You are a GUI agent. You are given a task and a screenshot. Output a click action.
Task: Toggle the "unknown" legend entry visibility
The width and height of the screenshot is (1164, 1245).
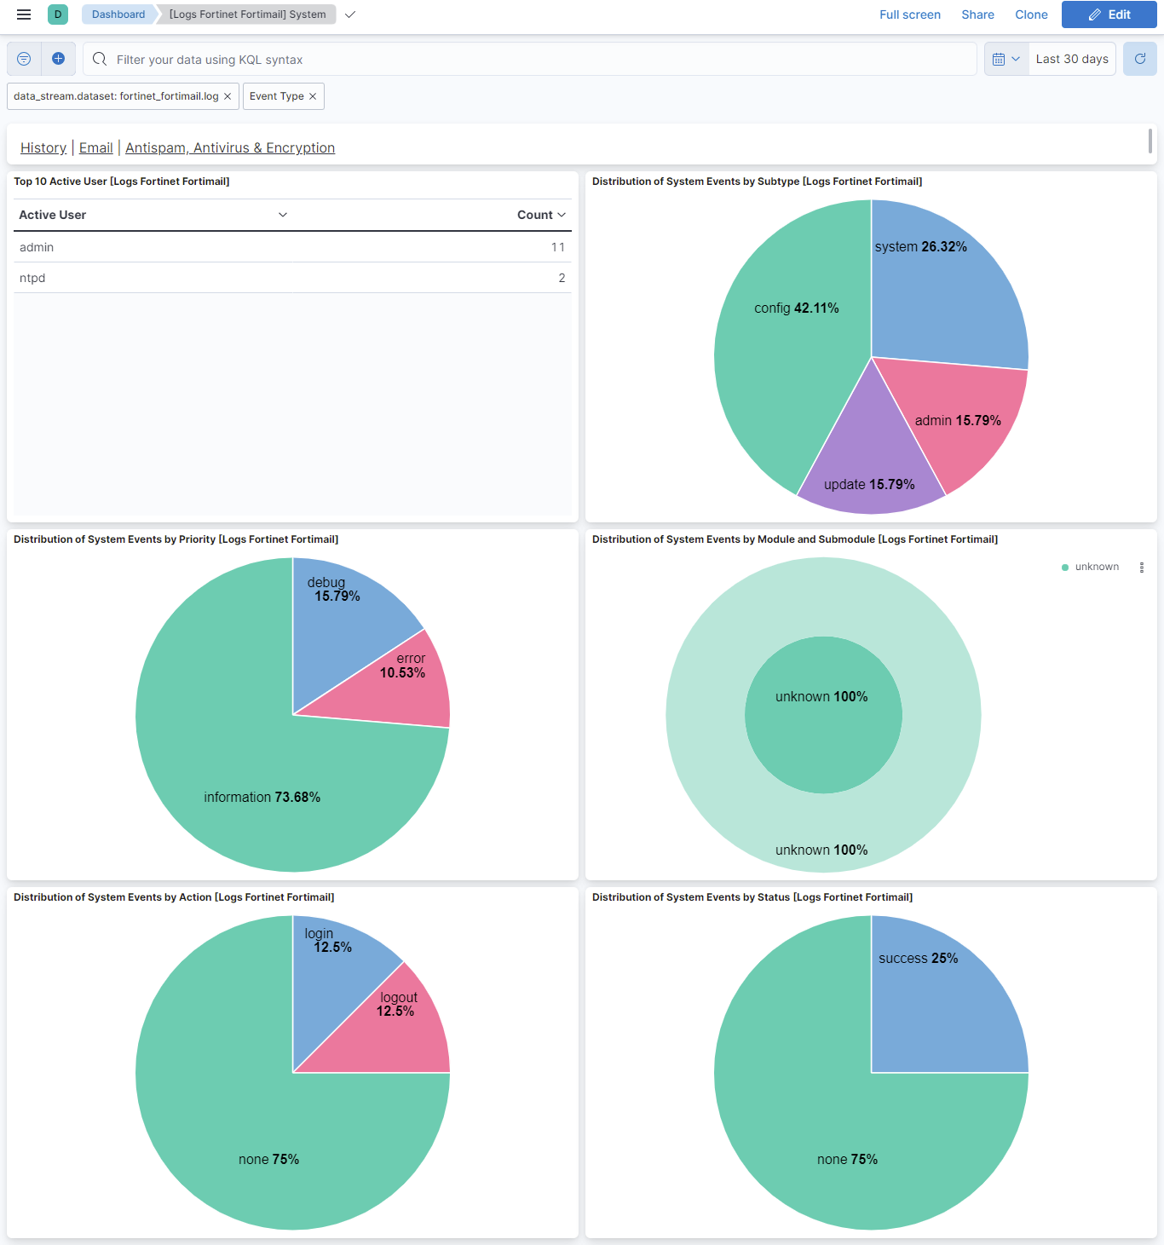(1098, 567)
